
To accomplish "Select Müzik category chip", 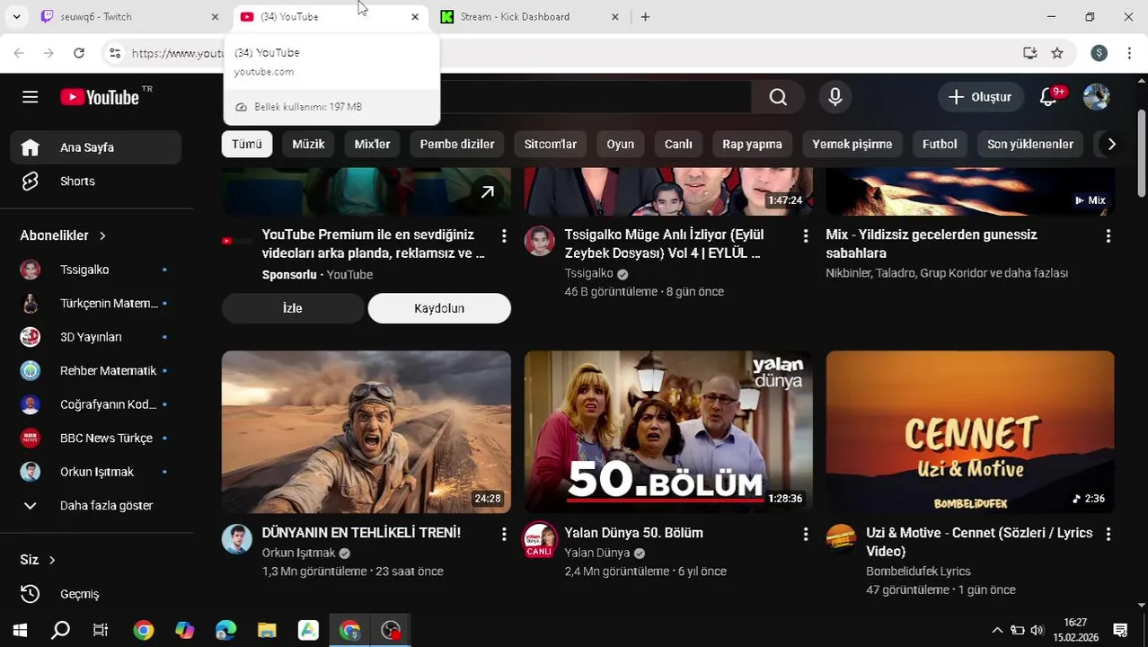I will point(308,144).
